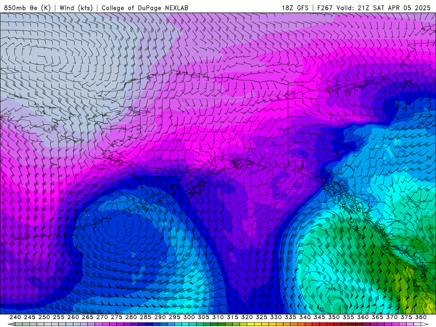Screen dimensions: 436x327
Task: Click the 295 value on the color scale
Action: tap(174, 317)
